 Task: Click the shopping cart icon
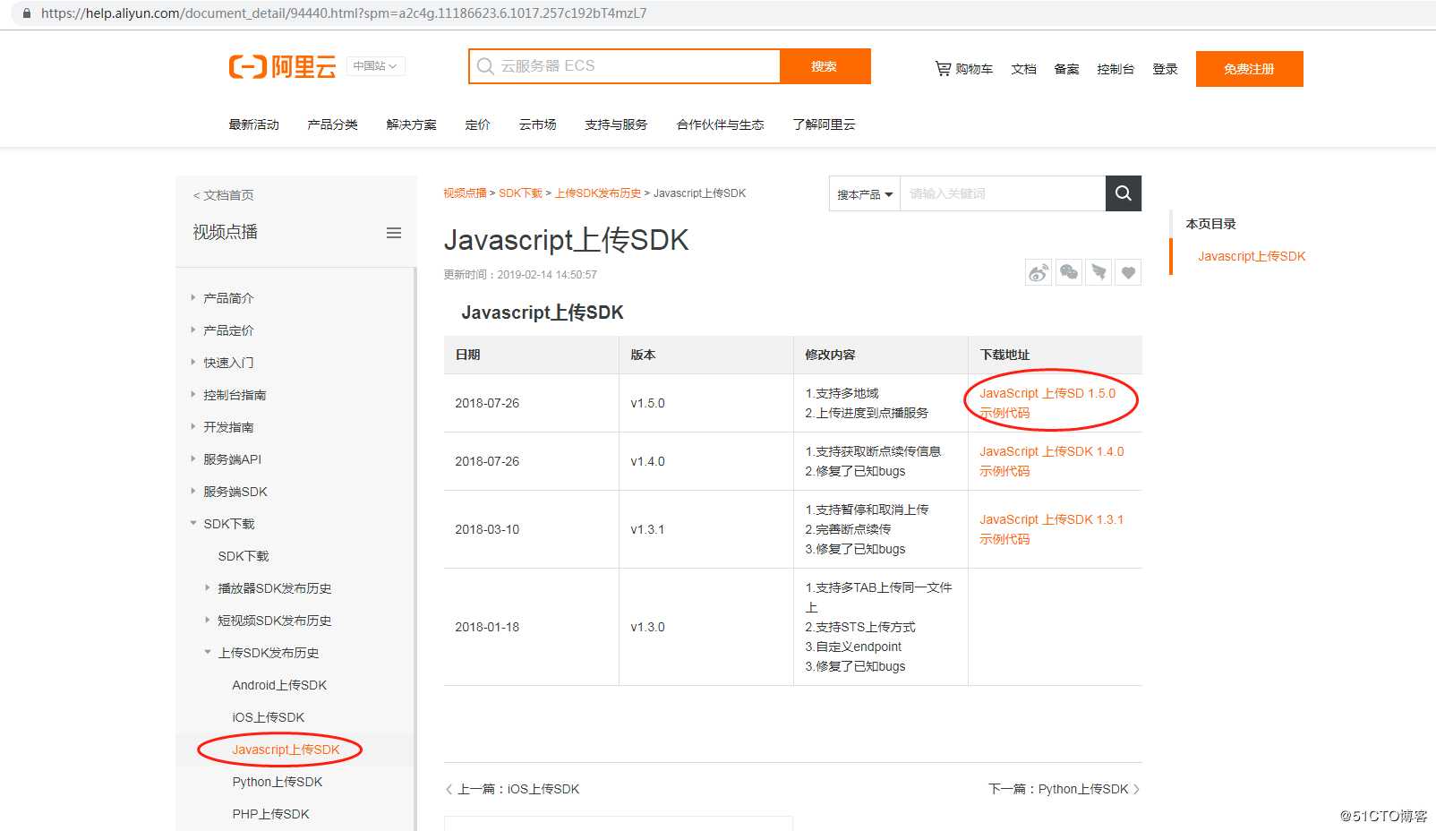(943, 68)
